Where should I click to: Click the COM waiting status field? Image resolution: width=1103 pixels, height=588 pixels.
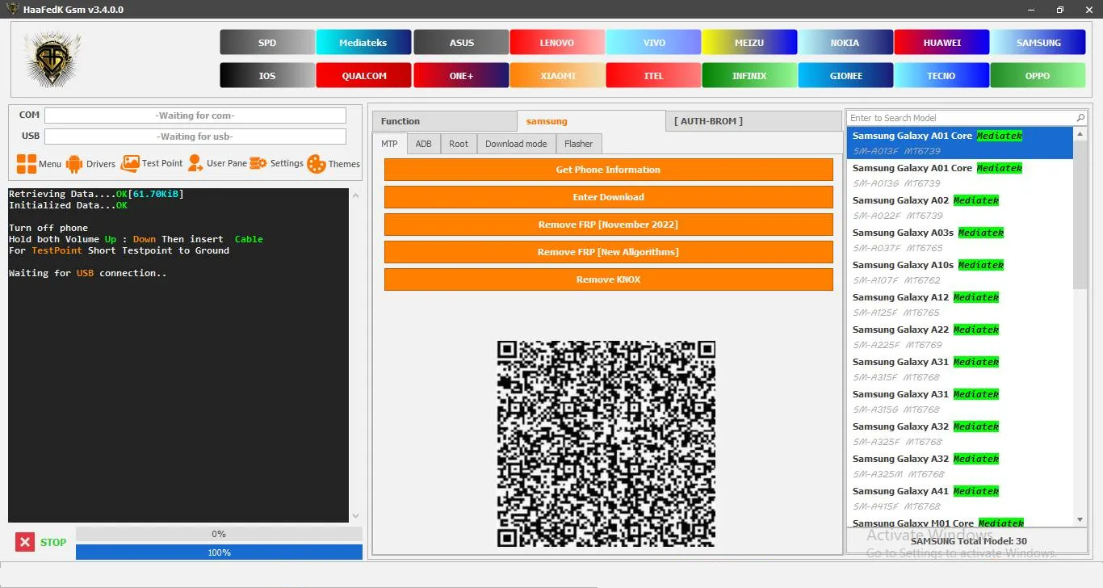click(x=195, y=115)
